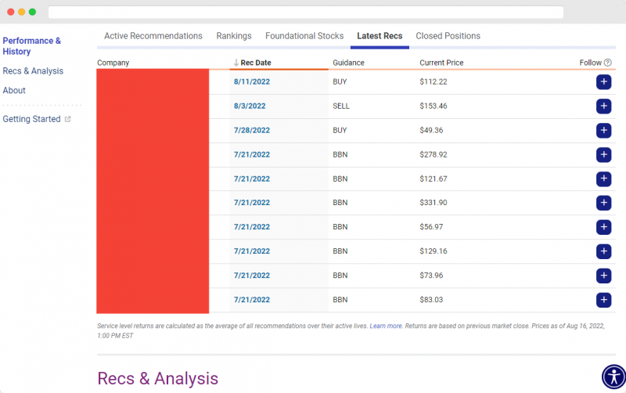
Task: View the Closed Positions tab
Action: 448,36
